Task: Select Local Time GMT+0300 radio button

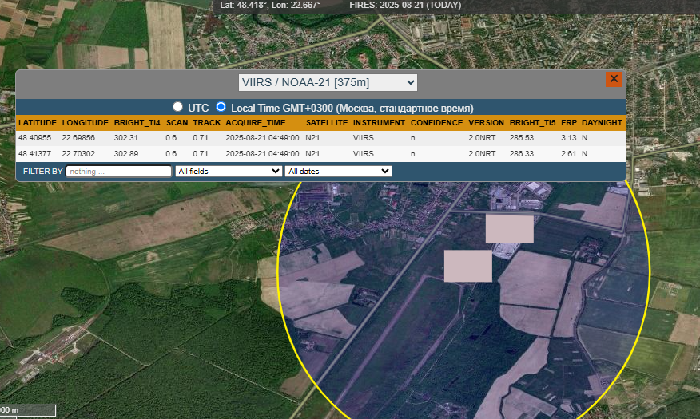Action: click(x=221, y=107)
